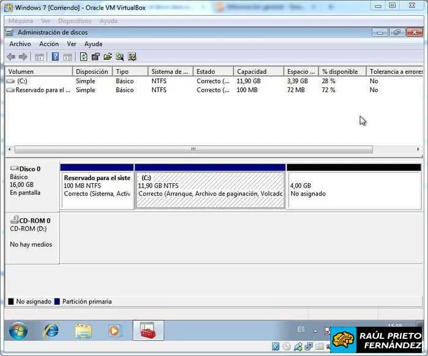Click the ES language indicator

point(301,329)
